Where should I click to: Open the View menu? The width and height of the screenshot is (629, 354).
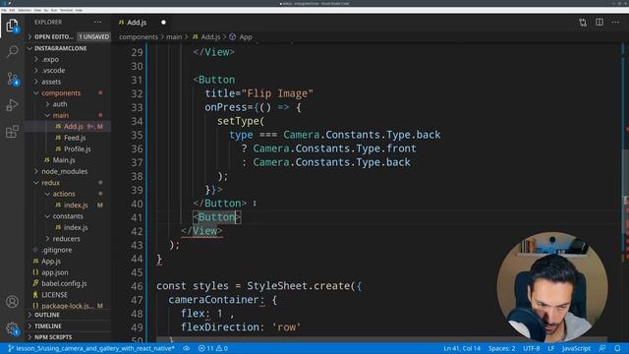37,10
